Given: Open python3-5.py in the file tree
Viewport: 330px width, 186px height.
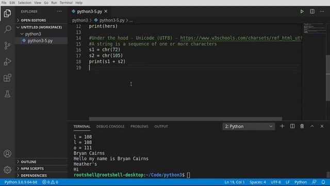Looking at the screenshot, I should (x=41, y=40).
